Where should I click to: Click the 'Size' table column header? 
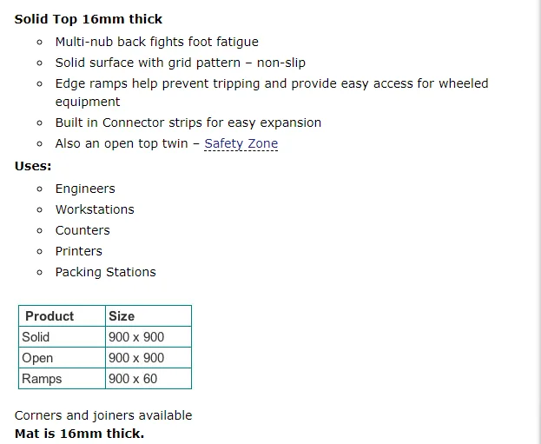[122, 316]
